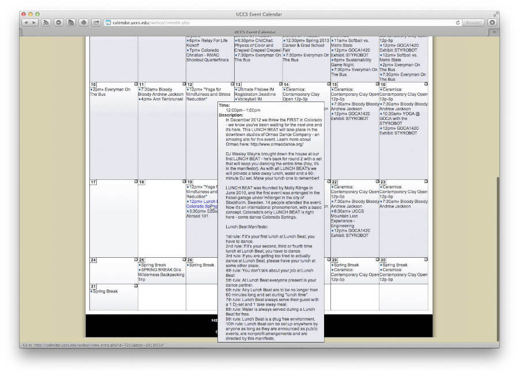
Task: Open a new tab with the plus button
Action: [494, 32]
